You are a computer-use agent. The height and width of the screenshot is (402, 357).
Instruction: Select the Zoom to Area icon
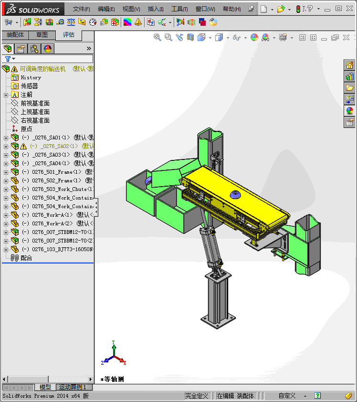pos(168,37)
